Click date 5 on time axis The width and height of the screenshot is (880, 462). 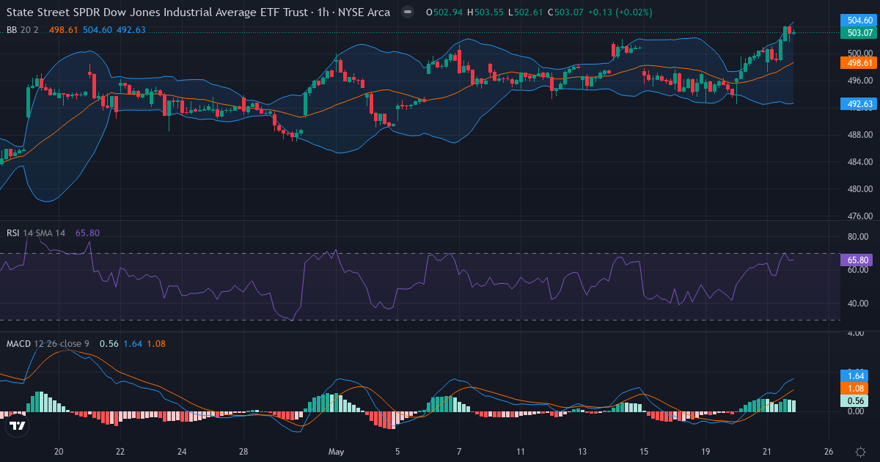coord(397,451)
